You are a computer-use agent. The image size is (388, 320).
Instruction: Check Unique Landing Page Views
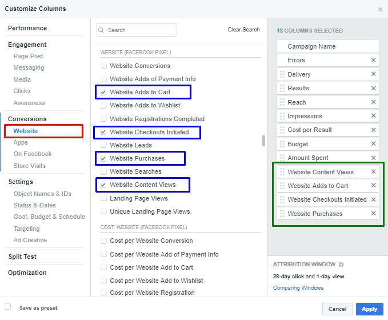coord(103,211)
